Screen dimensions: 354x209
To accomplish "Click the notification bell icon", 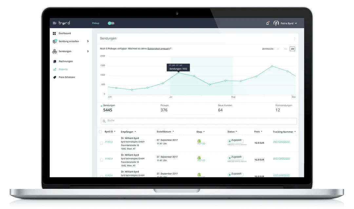I will point(267,23).
